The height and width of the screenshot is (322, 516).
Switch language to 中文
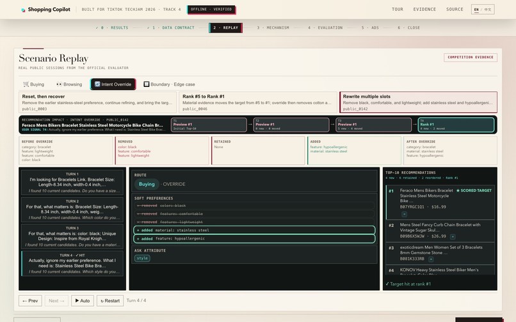coord(487,10)
